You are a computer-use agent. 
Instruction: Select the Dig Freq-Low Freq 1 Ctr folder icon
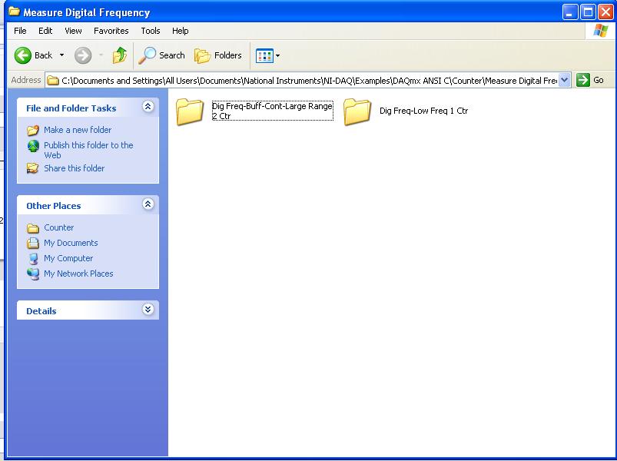[x=357, y=111]
